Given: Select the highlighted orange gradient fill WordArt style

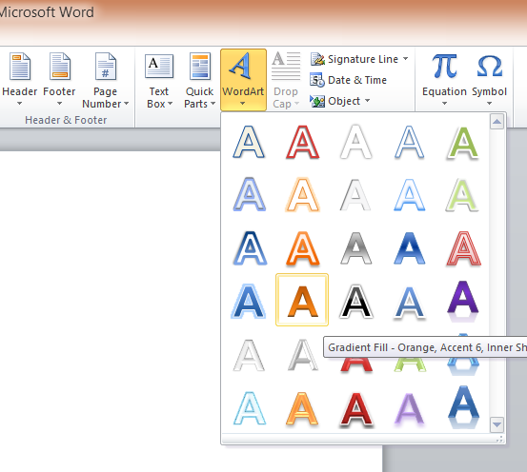Looking at the screenshot, I should [302, 300].
